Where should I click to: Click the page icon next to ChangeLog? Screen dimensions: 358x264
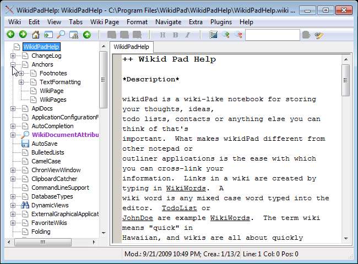click(25, 56)
